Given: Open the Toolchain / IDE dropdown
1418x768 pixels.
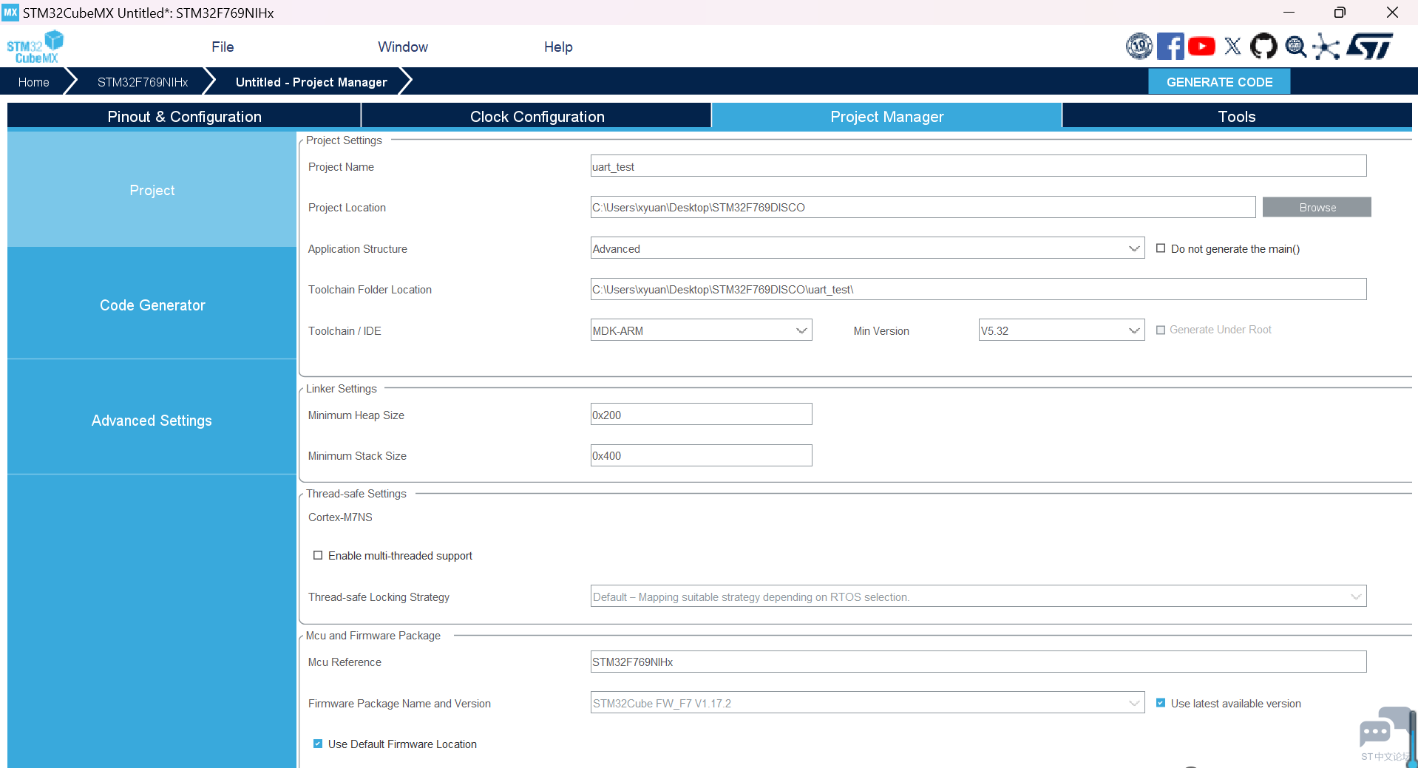Looking at the screenshot, I should pyautogui.click(x=701, y=330).
